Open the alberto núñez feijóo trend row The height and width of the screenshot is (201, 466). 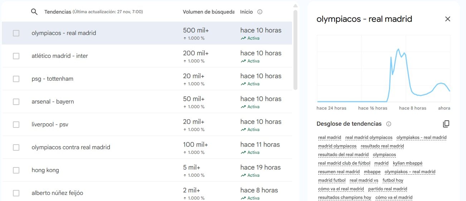coord(57,193)
